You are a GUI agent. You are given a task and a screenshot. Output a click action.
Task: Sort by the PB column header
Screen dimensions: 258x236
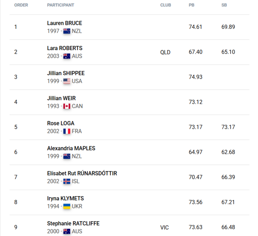click(x=192, y=5)
